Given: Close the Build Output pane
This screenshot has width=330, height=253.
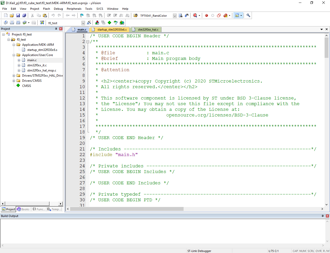Looking at the screenshot, I should (x=327, y=216).
